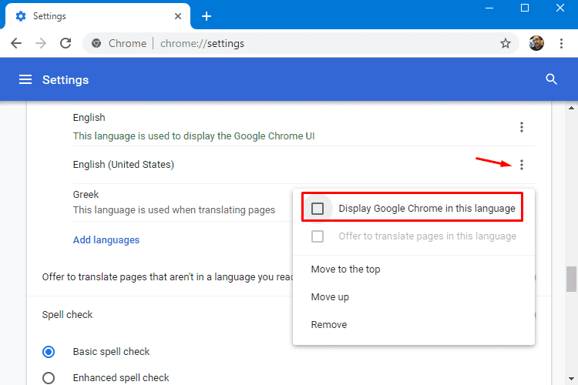The width and height of the screenshot is (578, 385).
Task: Maximize the Chrome window
Action: point(525,8)
